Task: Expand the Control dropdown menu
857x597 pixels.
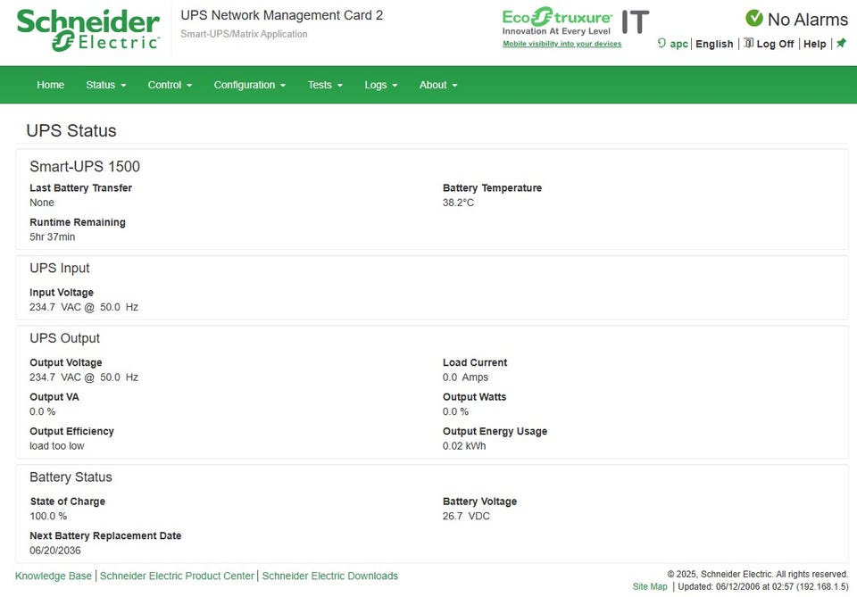Action: pyautogui.click(x=170, y=85)
